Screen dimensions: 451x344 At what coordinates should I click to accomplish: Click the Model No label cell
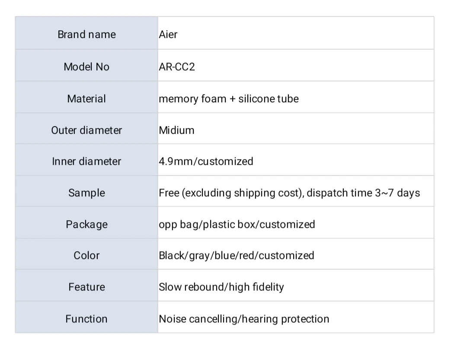[86, 66]
